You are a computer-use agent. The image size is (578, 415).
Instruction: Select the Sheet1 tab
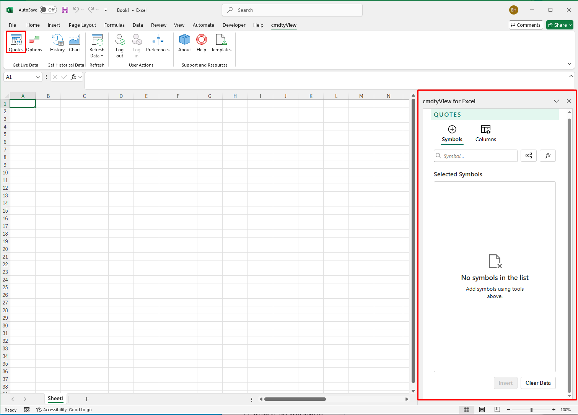click(55, 399)
